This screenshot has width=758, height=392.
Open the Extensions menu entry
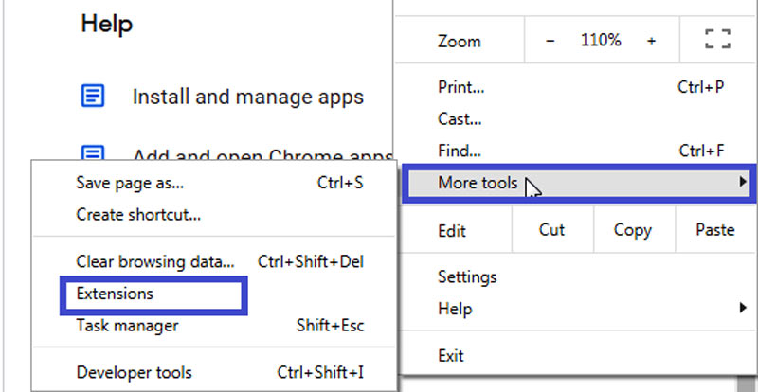[x=115, y=294]
